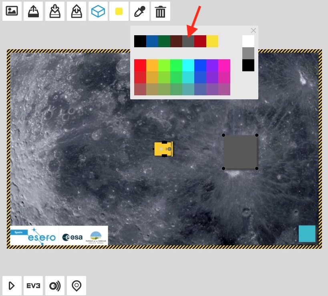The height and width of the screenshot is (296, 328).
Task: Select the white swatch in the grayscale column
Action: pyautogui.click(x=248, y=41)
